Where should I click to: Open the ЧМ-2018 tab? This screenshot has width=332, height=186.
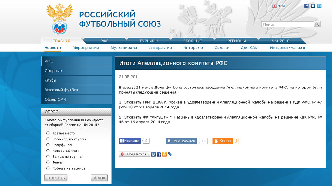point(280,41)
